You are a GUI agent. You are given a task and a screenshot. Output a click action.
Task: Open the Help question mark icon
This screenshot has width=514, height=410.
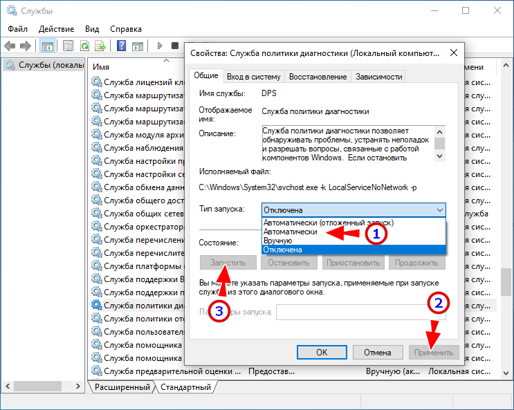click(121, 46)
